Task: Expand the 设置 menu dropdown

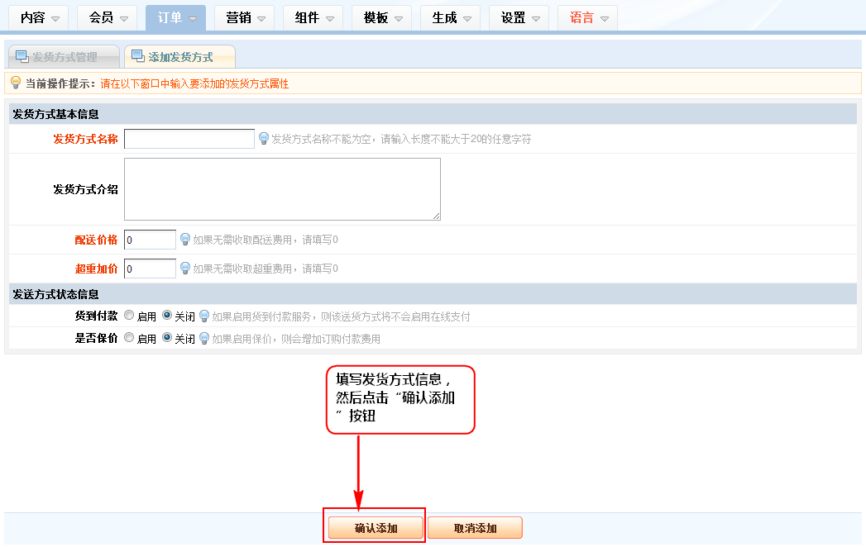Action: [x=519, y=17]
